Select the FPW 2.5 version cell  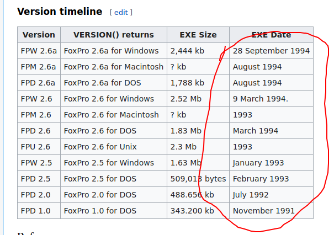tap(39, 163)
